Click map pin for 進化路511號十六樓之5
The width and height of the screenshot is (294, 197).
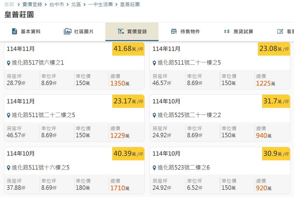click(9, 168)
